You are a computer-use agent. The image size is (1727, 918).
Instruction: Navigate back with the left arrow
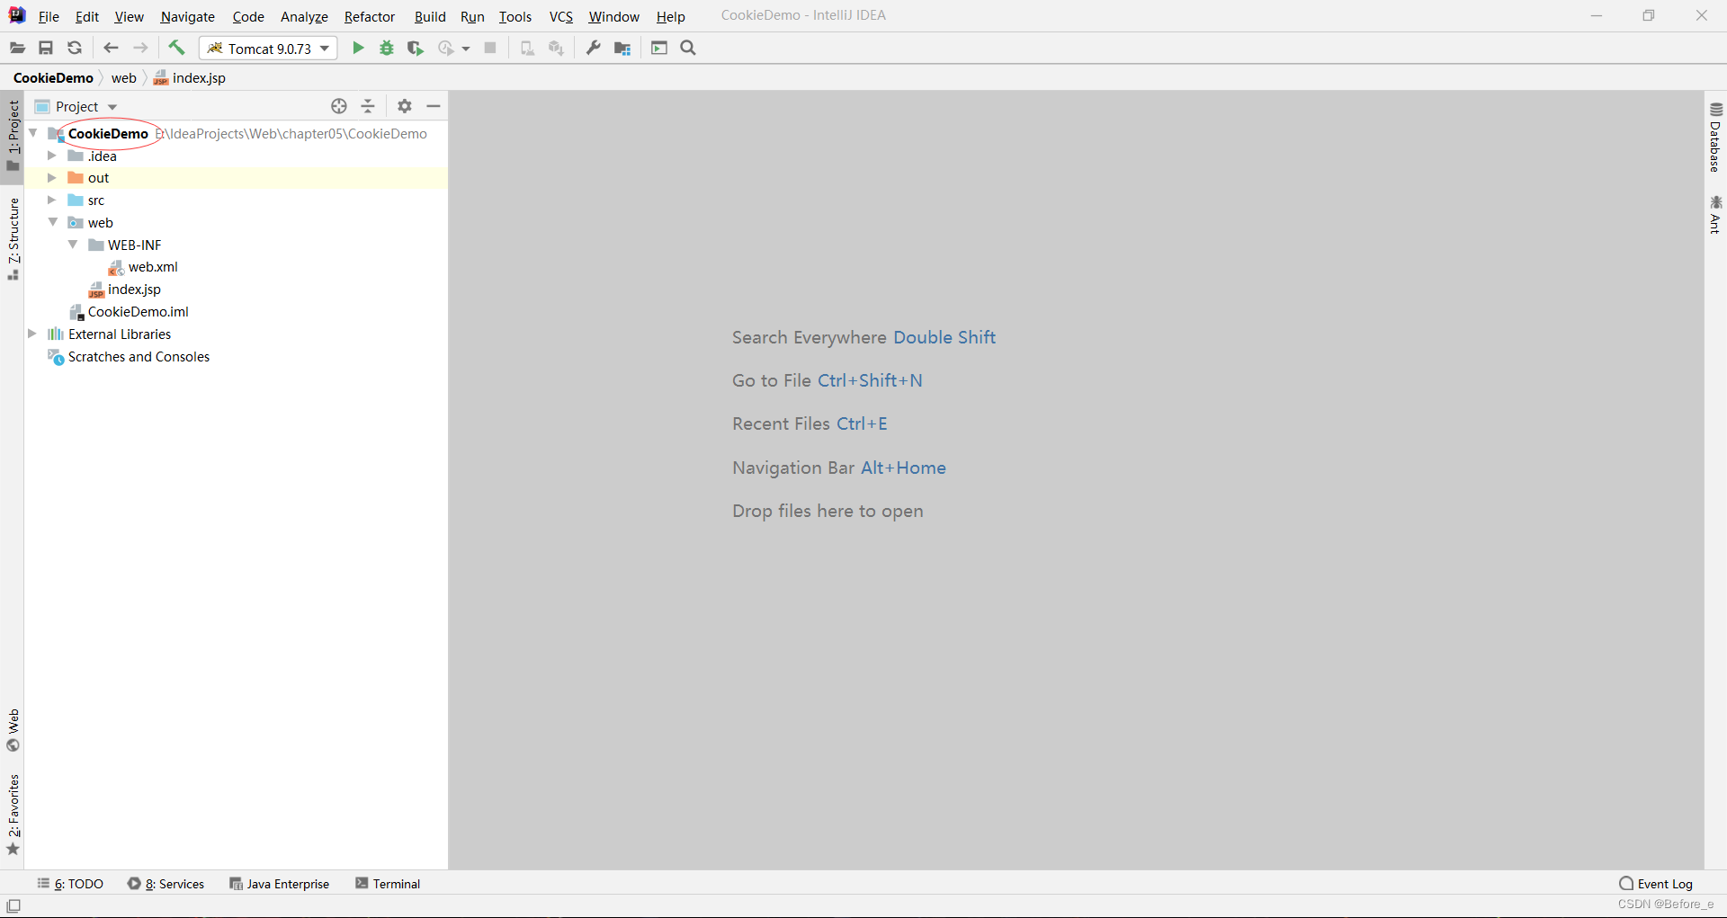pyautogui.click(x=111, y=49)
